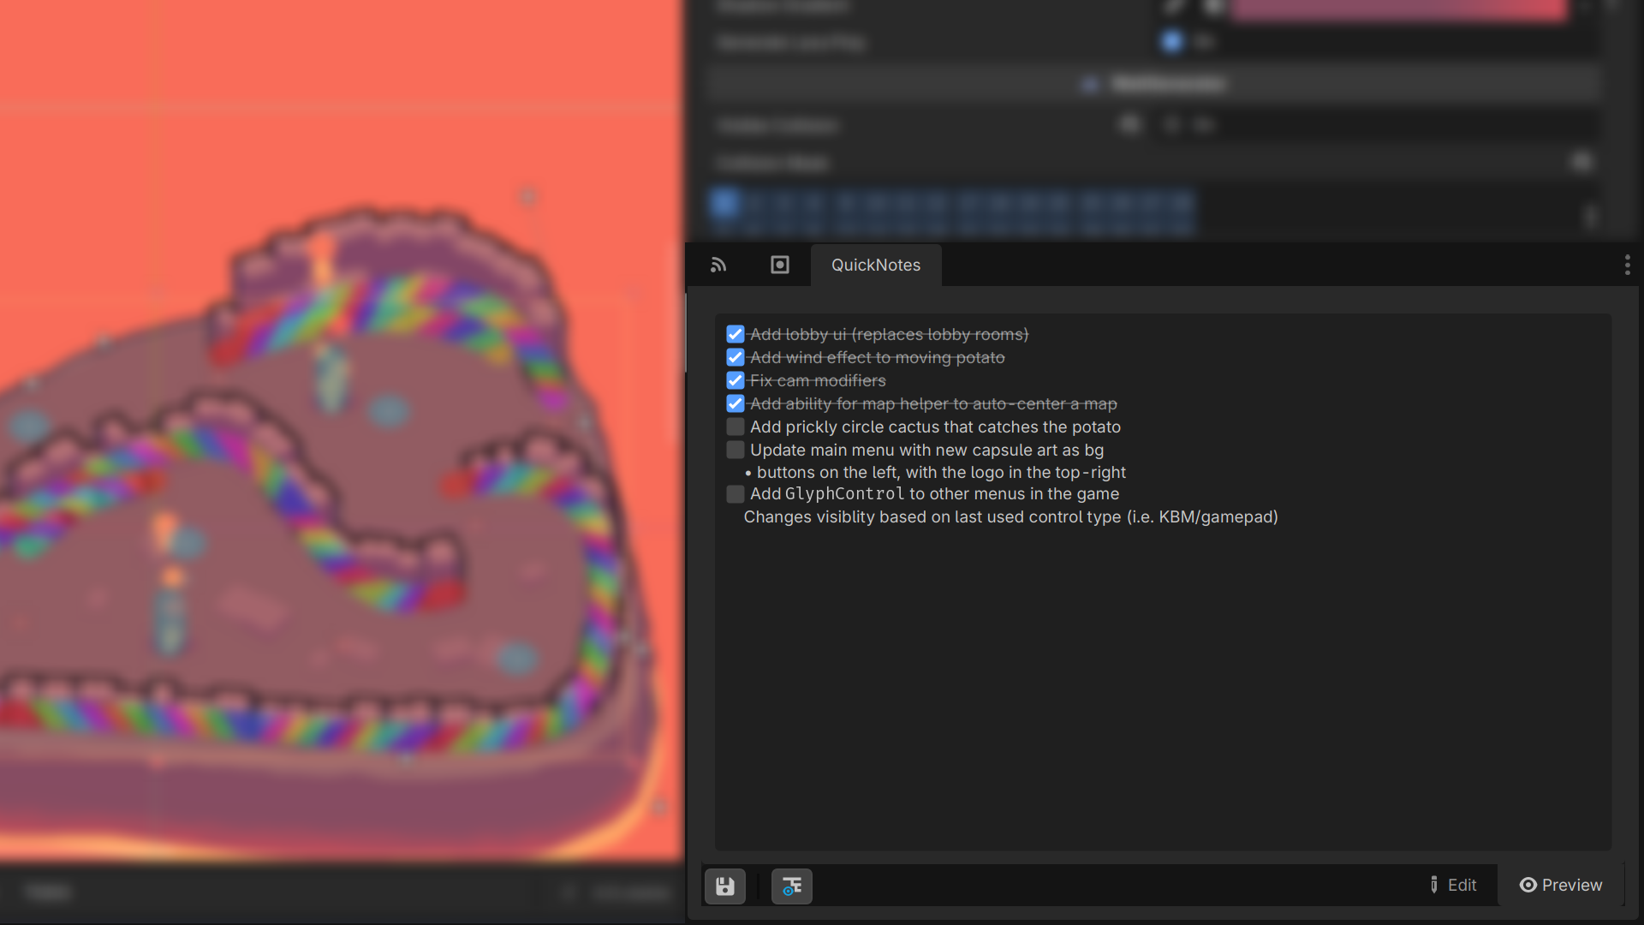The image size is (1644, 925).
Task: Uncheck 'Fix cam modifiers' task
Action: pos(735,380)
